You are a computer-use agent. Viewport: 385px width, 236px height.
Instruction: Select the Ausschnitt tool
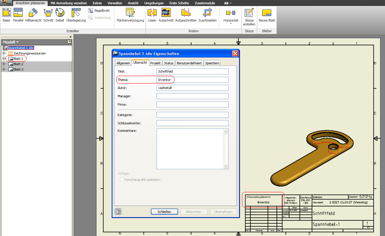tap(166, 15)
